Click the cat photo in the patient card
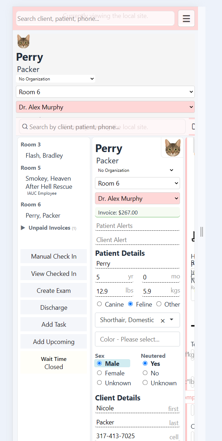The image size is (222, 441). pos(173,147)
